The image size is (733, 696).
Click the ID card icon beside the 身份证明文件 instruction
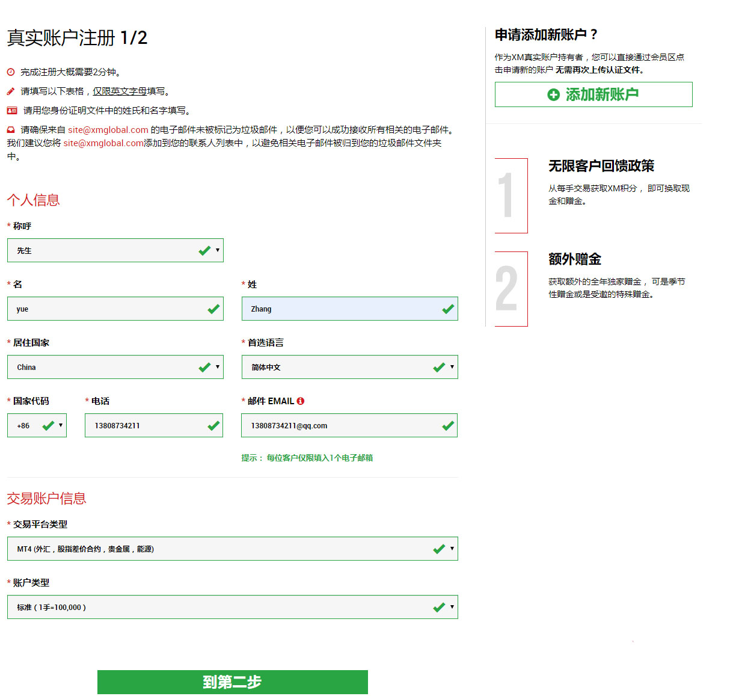click(12, 111)
